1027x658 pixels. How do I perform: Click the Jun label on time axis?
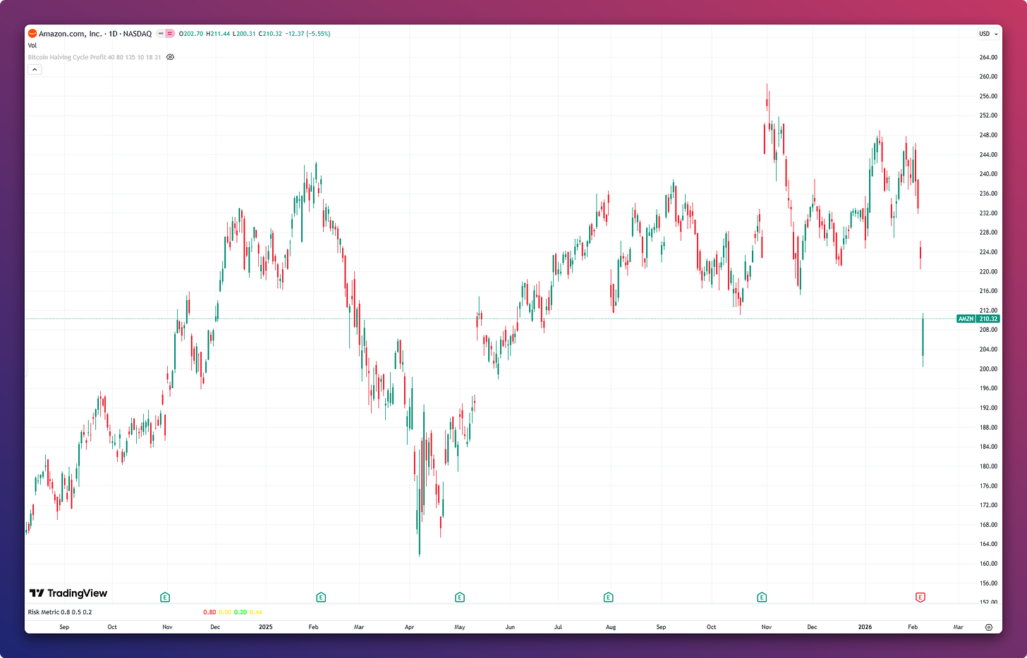pyautogui.click(x=510, y=627)
